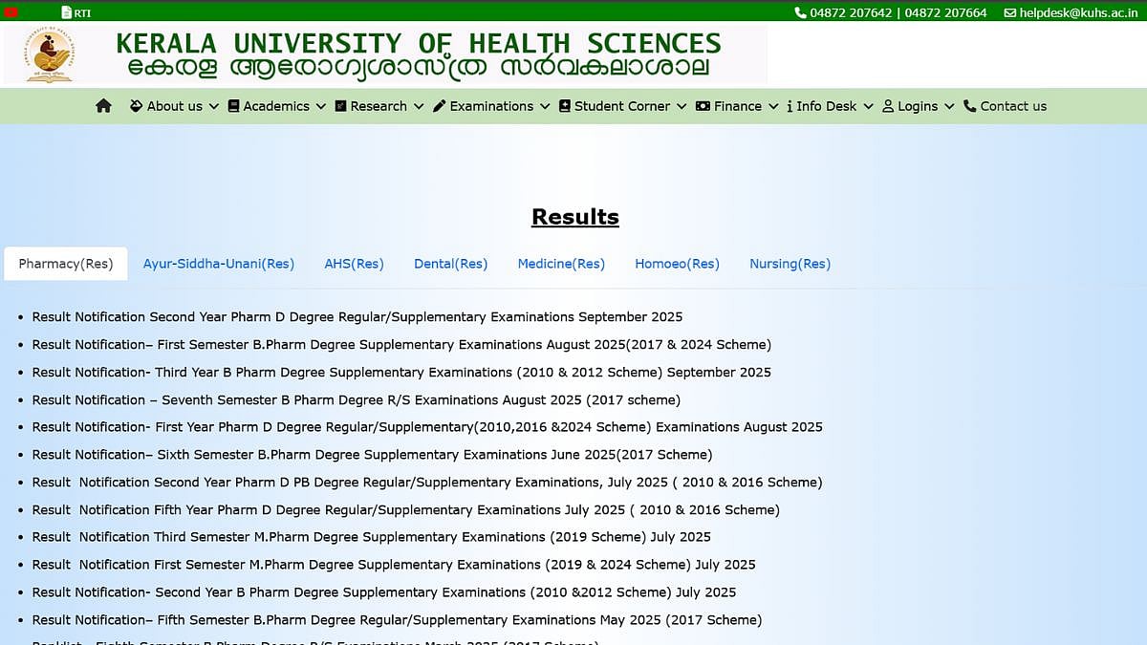The height and width of the screenshot is (645, 1147).
Task: Open the Finance dropdown arrow
Action: (x=773, y=106)
